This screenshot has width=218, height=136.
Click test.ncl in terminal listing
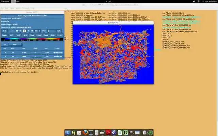click(x=167, y=33)
